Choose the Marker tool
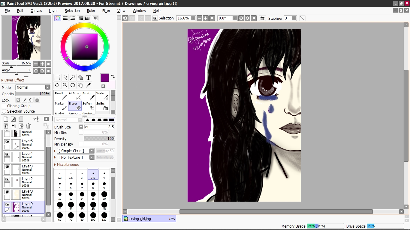This screenshot has width=410, height=230. 61,106
